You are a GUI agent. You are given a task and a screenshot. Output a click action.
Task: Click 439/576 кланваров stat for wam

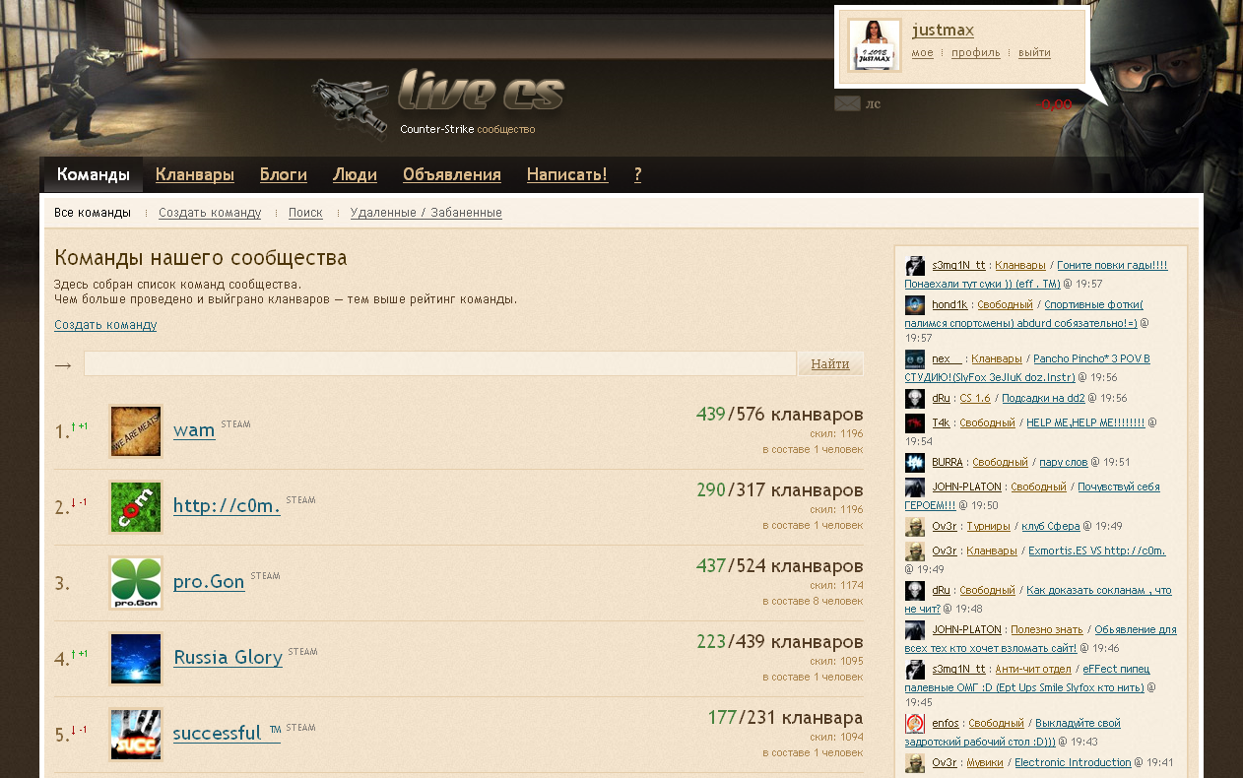(780, 415)
